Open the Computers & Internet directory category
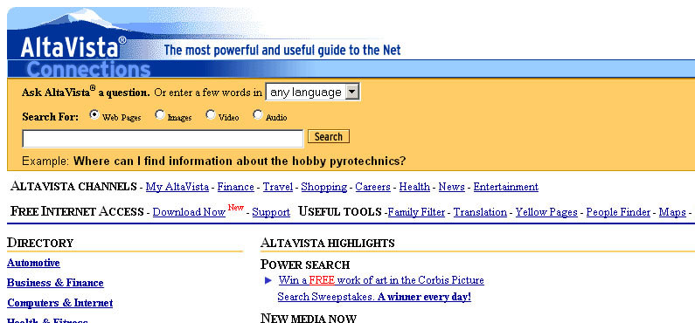This screenshot has height=323, width=695. (x=59, y=303)
